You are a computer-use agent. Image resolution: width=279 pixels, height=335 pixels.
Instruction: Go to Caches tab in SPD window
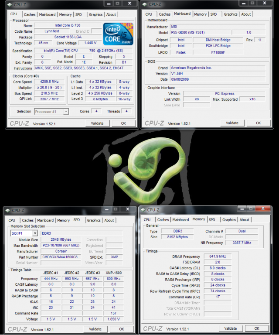click(x=28, y=220)
